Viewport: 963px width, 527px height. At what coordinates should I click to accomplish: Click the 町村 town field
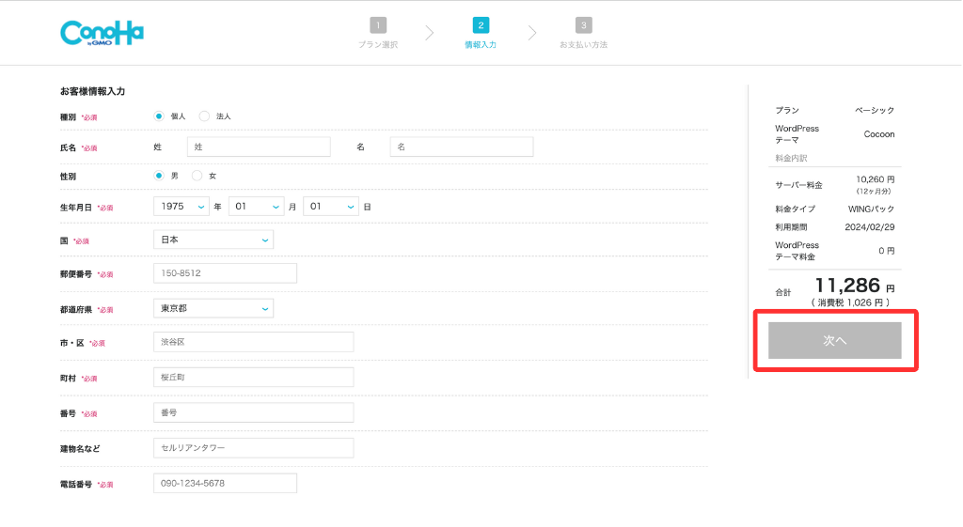(254, 378)
